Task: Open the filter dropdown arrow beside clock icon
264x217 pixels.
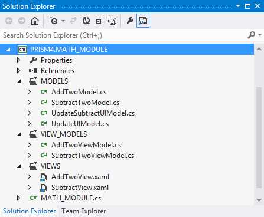Action: coord(63,21)
